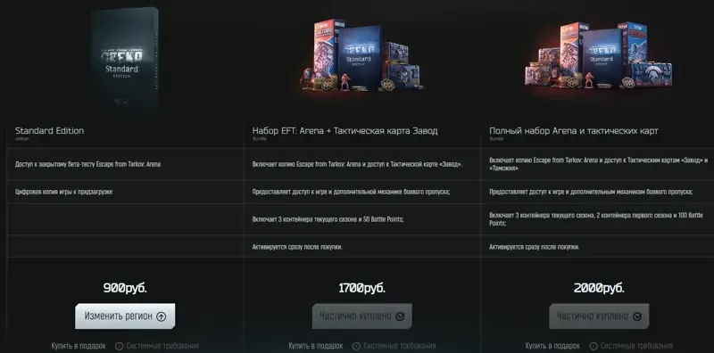
Task: Click row about 3 контейнера and 50 Battle Points
Action: click(362, 219)
